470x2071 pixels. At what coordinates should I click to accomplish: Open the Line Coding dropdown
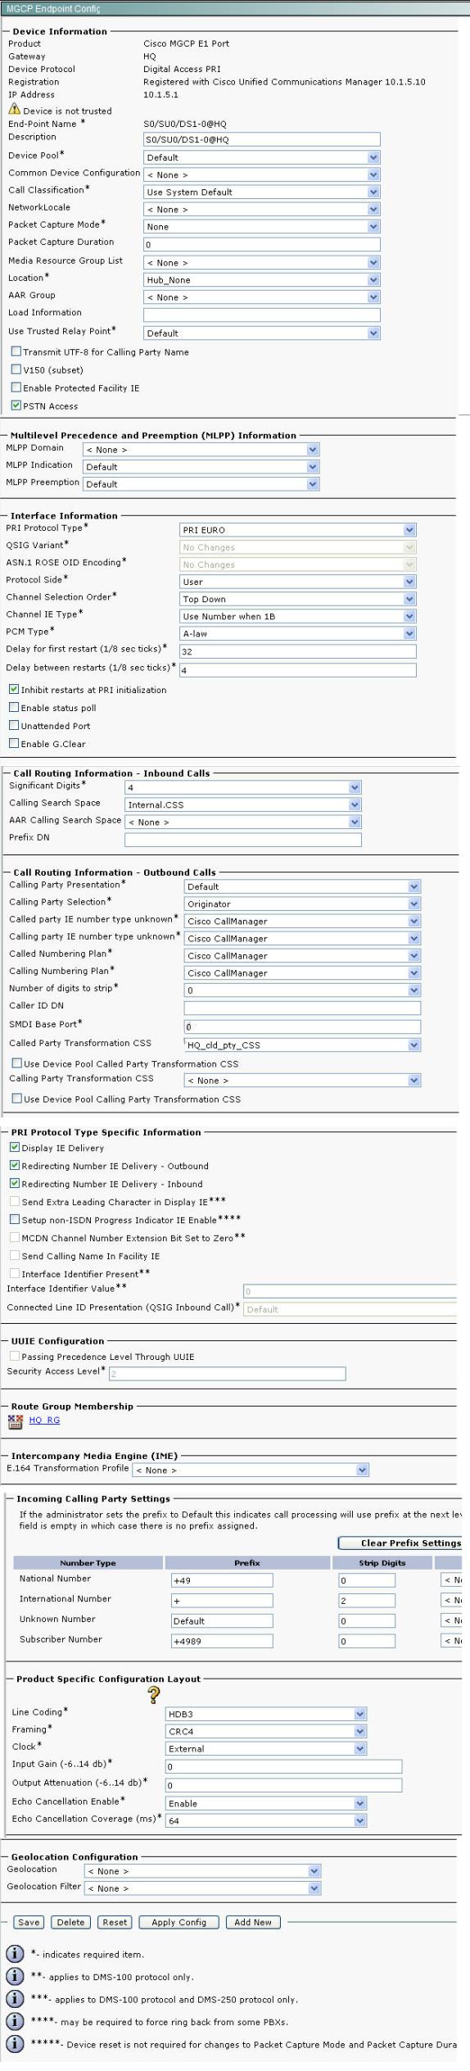pos(266,1714)
